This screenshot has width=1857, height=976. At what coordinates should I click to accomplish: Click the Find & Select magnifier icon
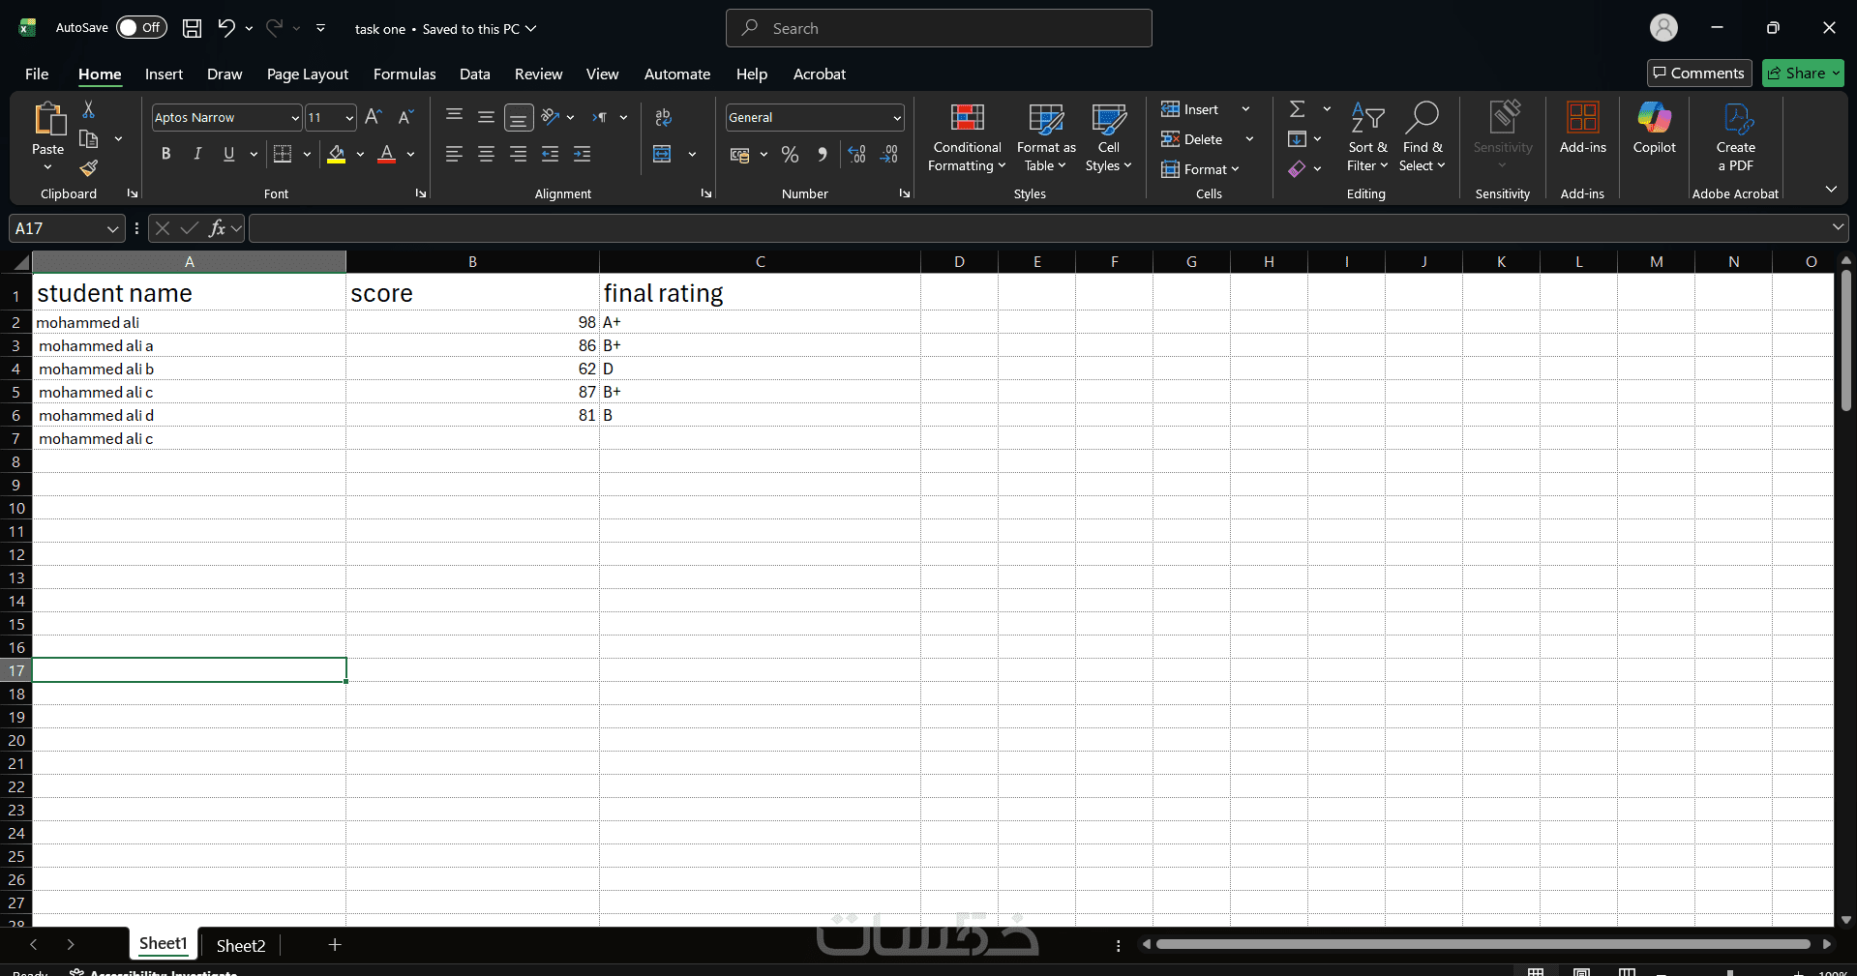pos(1422,118)
